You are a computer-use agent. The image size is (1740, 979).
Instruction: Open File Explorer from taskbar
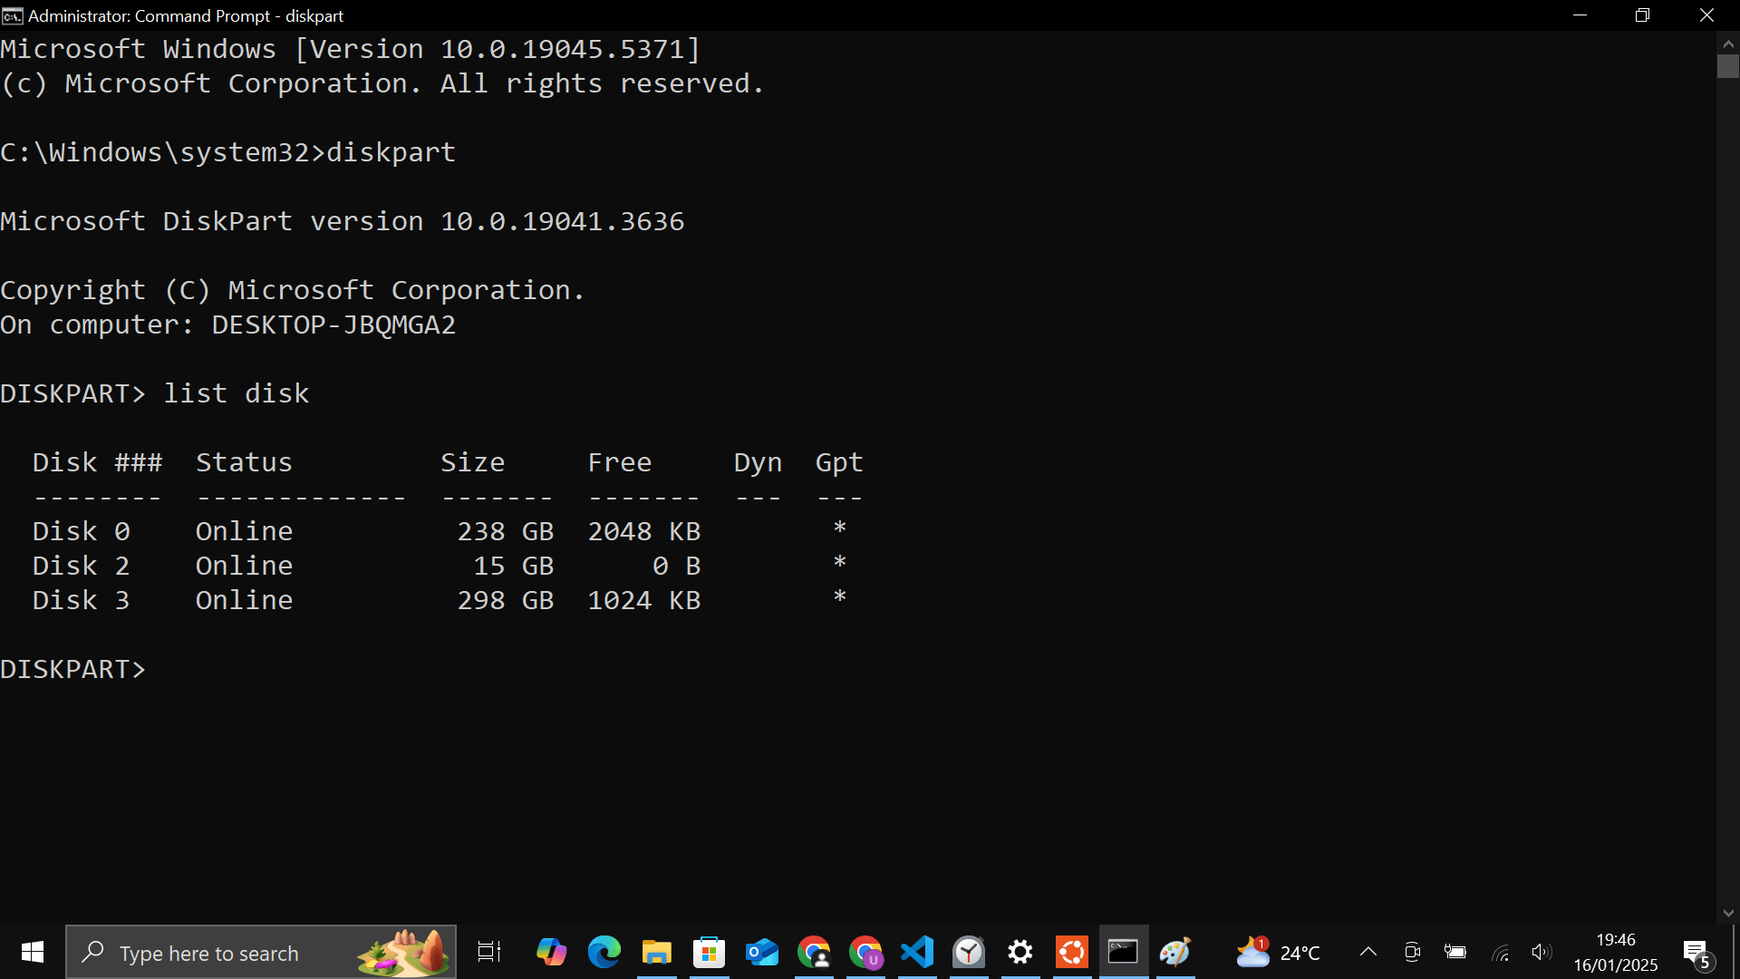coord(656,952)
